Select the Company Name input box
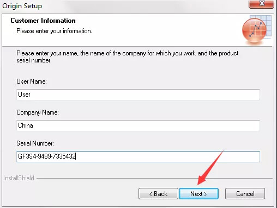 coord(138,125)
